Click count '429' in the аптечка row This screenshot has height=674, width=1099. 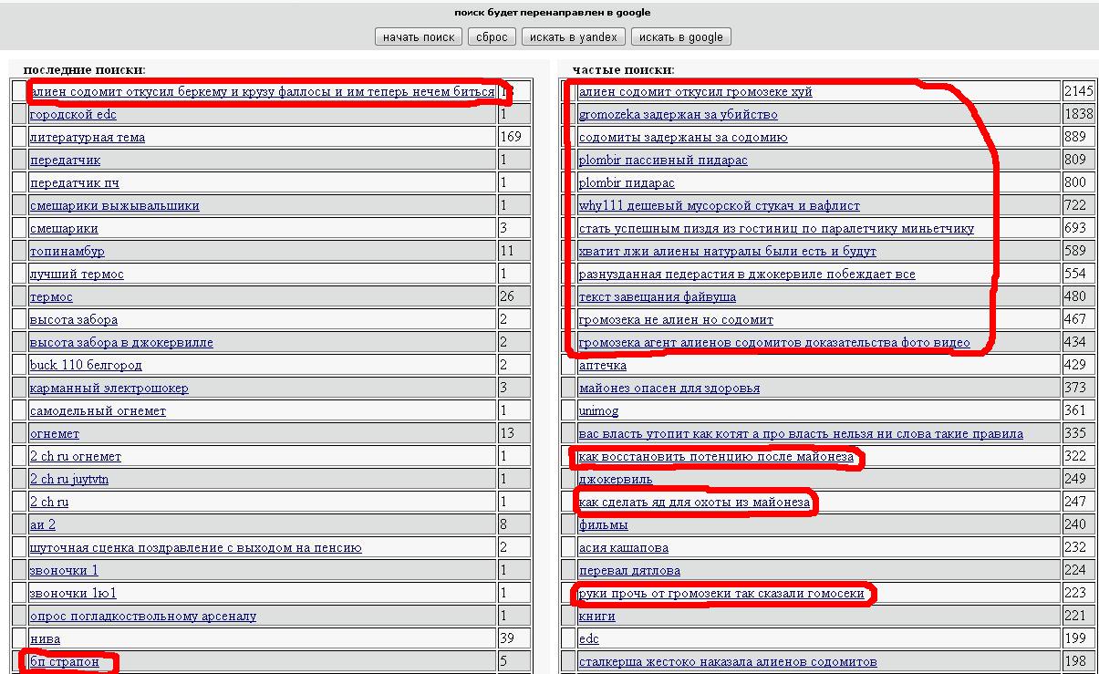pos(1075,366)
